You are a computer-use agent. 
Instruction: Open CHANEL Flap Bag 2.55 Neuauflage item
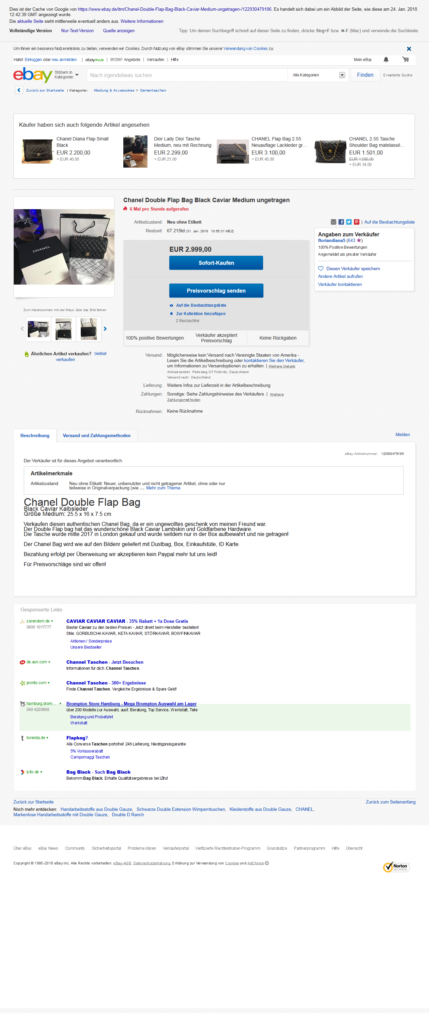(279, 142)
